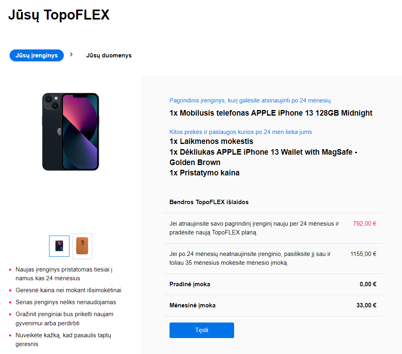
Task: Click the iPhone 13 128GB Midnight product title
Action: click(x=271, y=113)
